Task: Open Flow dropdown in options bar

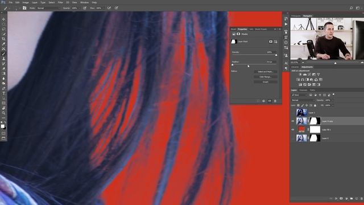Action: point(104,8)
